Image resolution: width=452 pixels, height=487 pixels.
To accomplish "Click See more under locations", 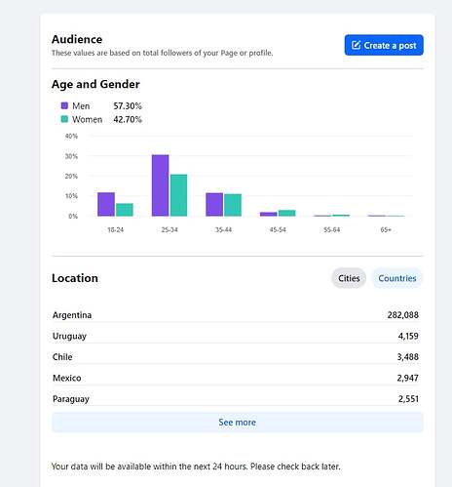I will (x=238, y=423).
